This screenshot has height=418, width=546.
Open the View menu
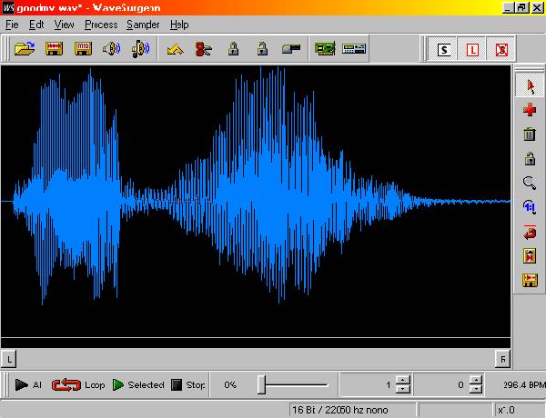[x=64, y=25]
